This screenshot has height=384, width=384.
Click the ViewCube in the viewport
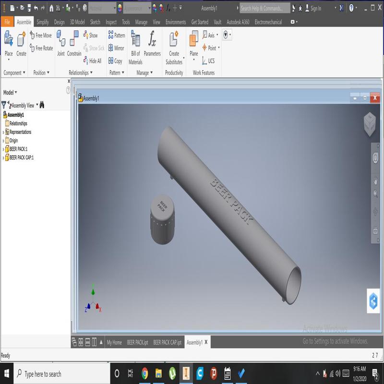click(370, 124)
